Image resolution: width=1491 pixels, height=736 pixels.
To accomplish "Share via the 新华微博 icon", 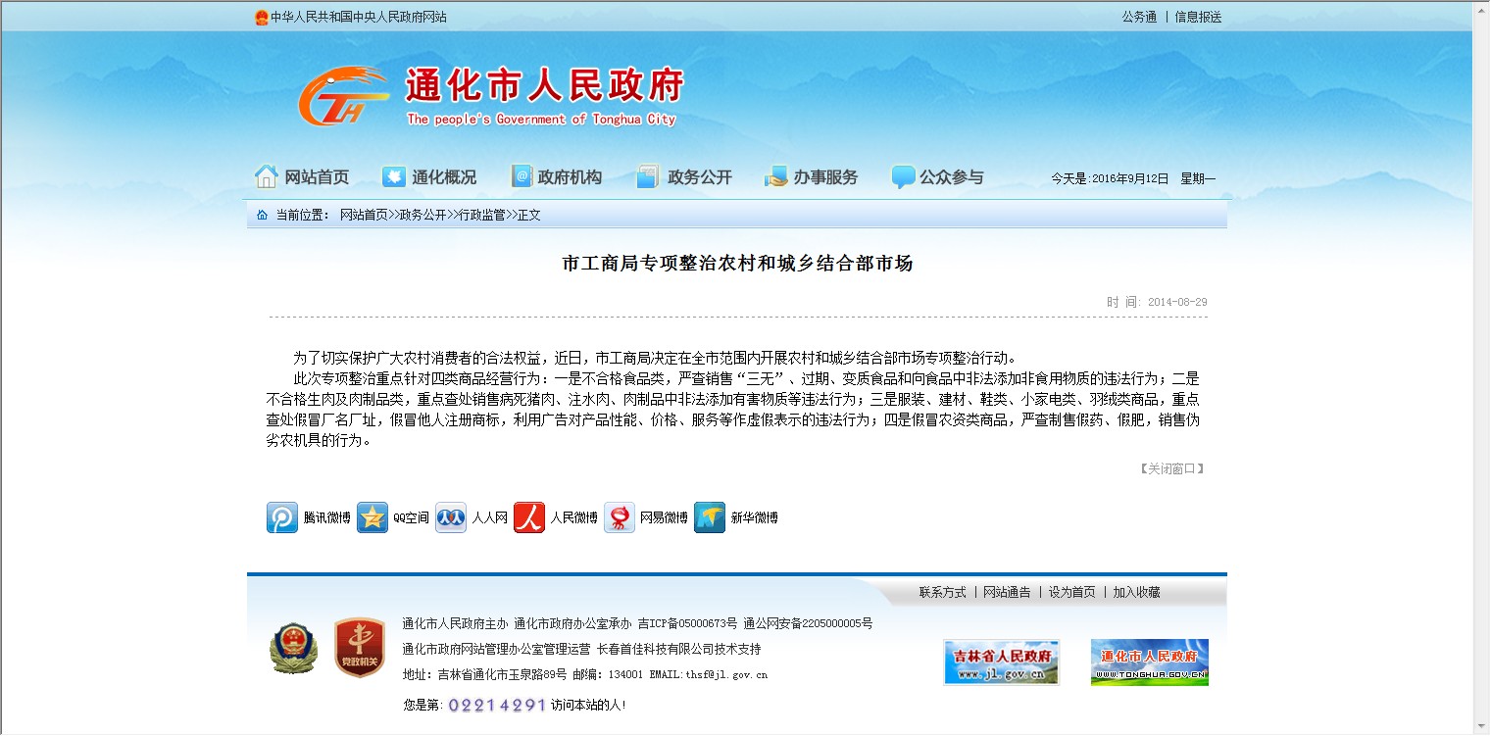I will pos(710,517).
